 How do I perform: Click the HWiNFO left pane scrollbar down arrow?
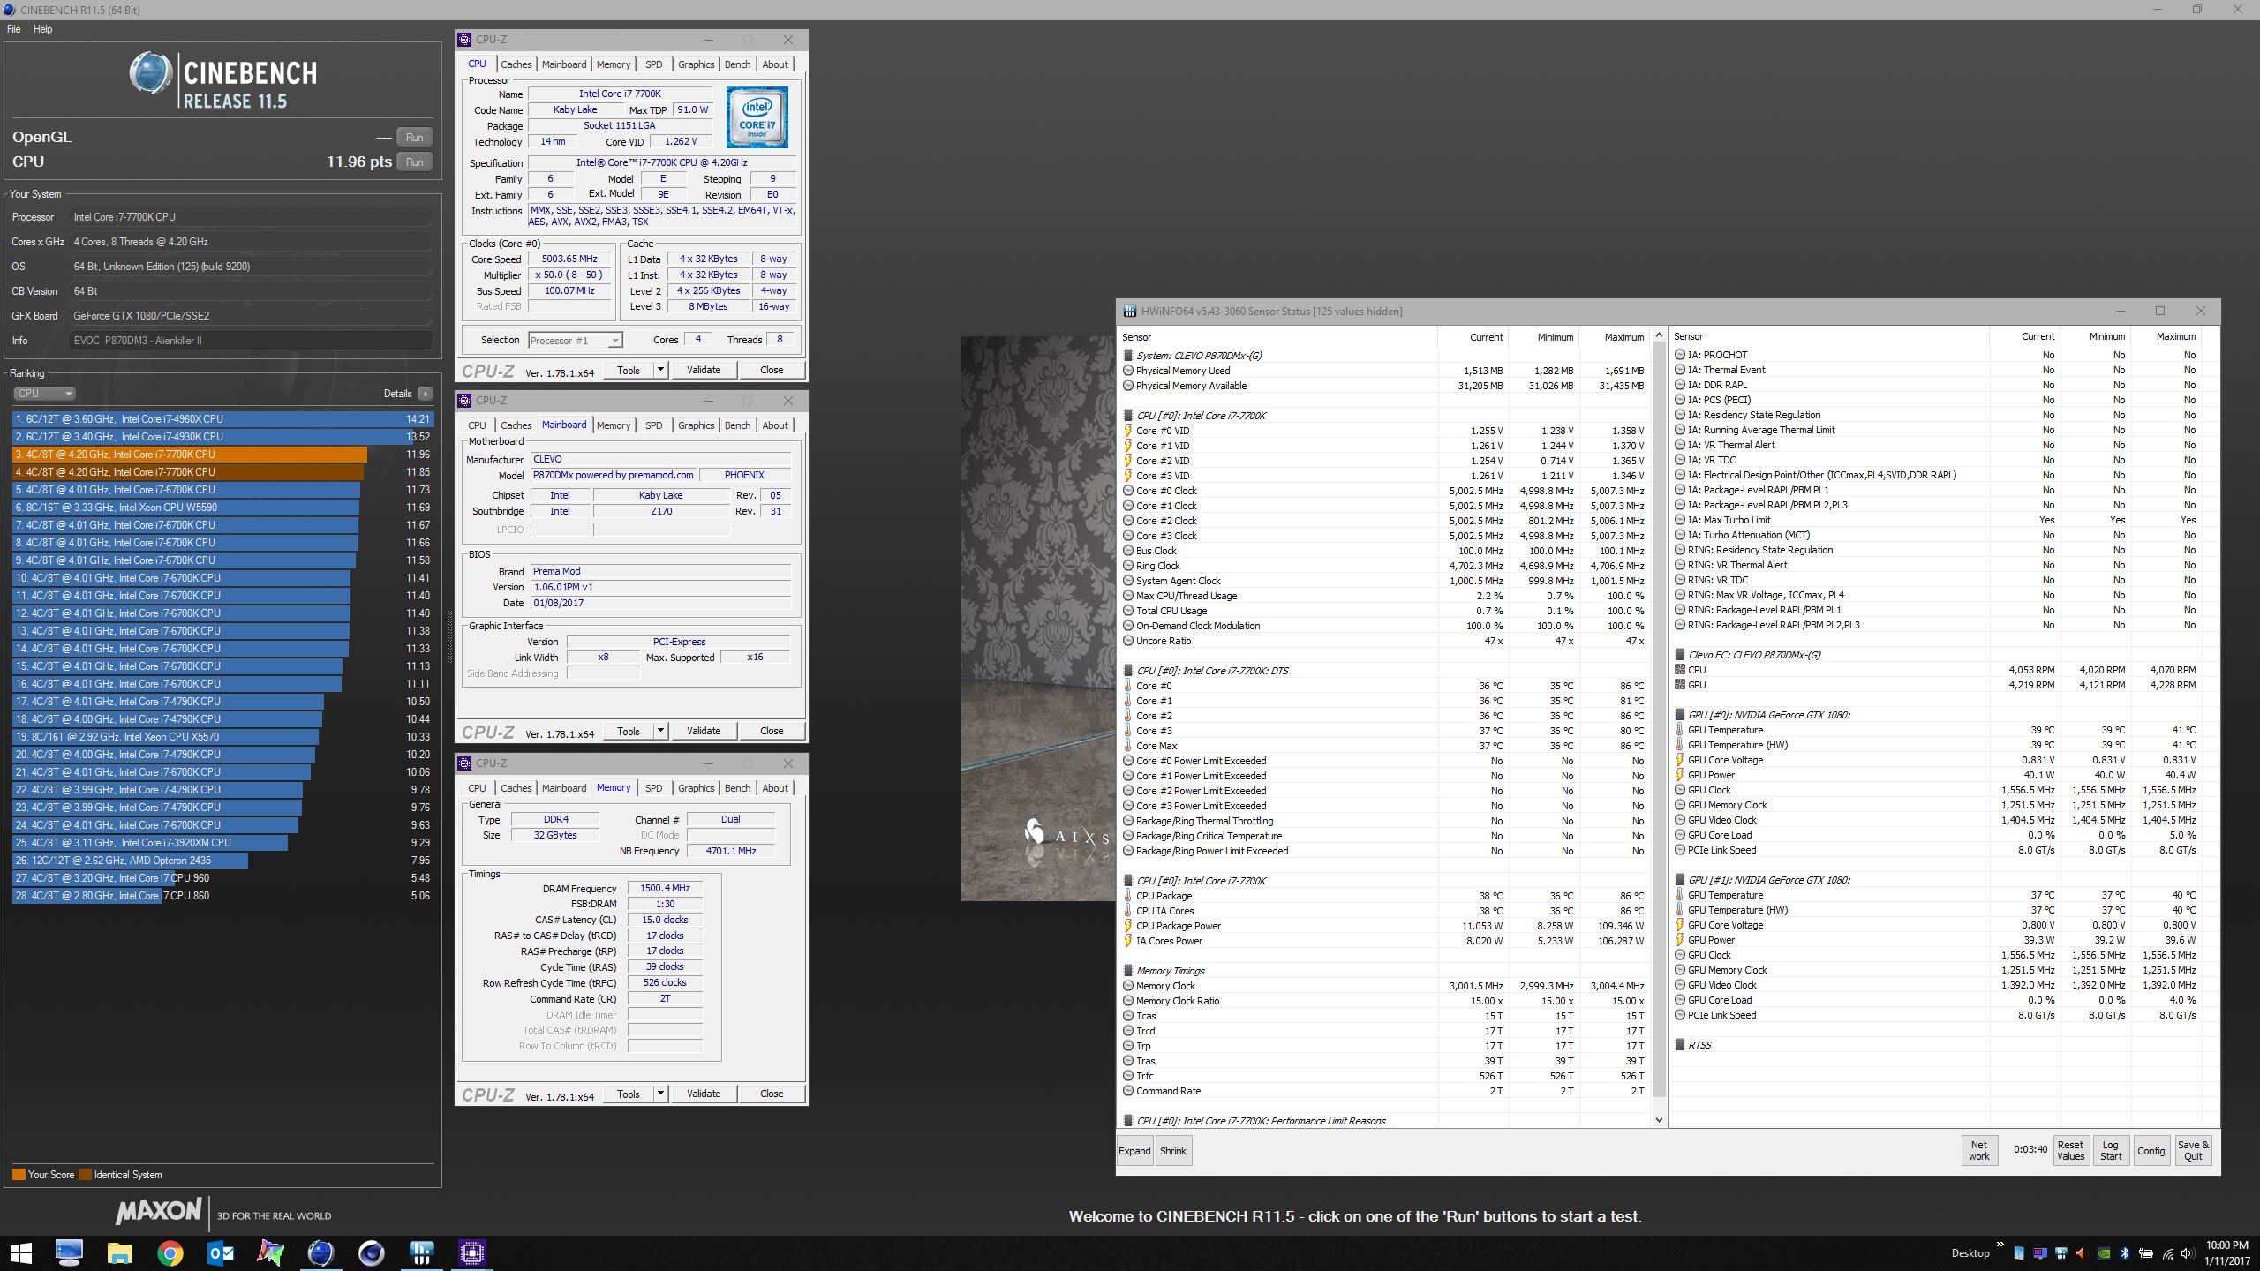coord(1659,1120)
